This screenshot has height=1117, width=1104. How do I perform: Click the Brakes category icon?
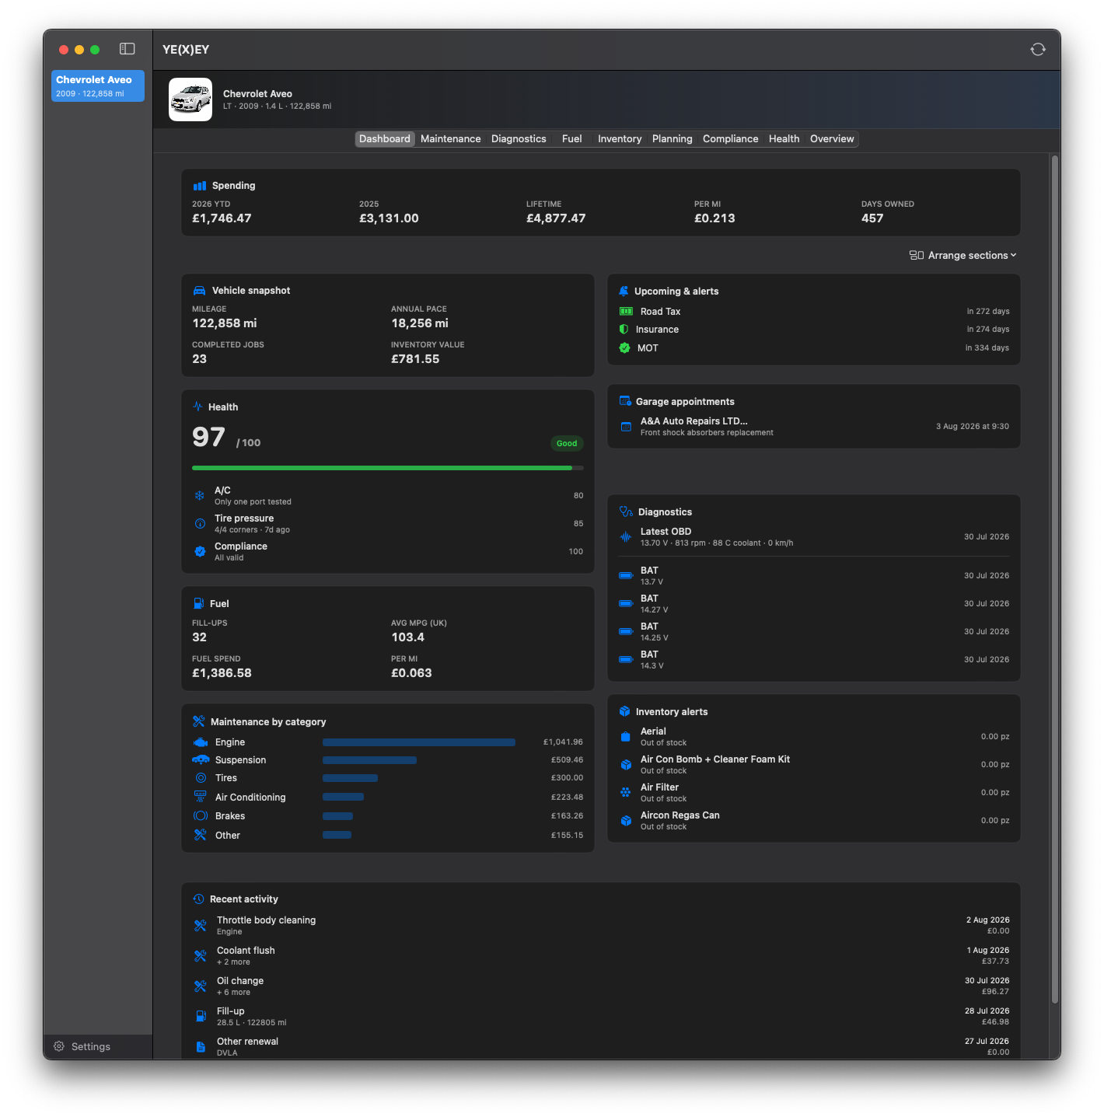pos(201,815)
